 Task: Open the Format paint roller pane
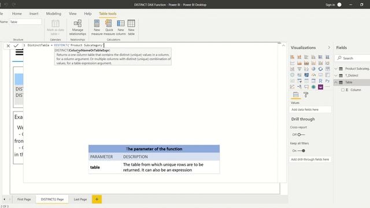(306, 95)
